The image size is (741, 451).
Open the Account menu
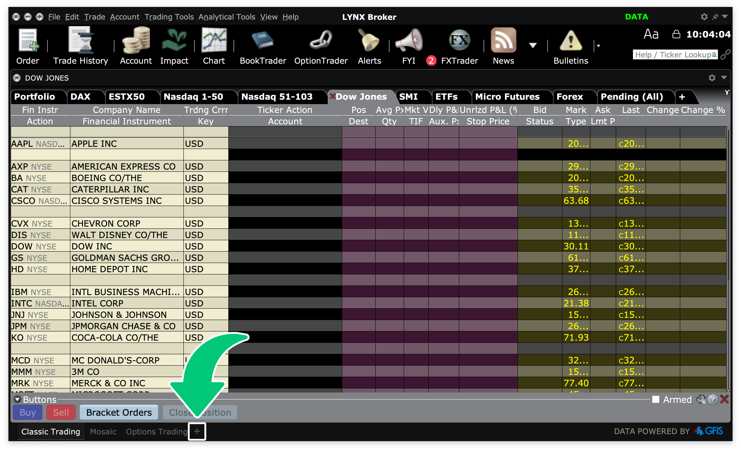tap(125, 17)
